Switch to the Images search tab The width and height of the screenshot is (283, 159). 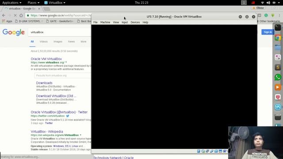pyautogui.click(x=58, y=42)
